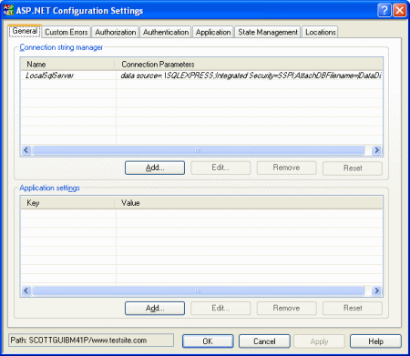Click right scroll arrow of application settings list
Viewport: 410px width, 356px height.
pyautogui.click(x=376, y=290)
